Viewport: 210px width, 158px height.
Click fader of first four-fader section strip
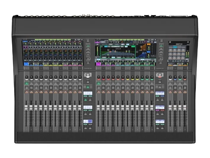[x=170, y=108]
